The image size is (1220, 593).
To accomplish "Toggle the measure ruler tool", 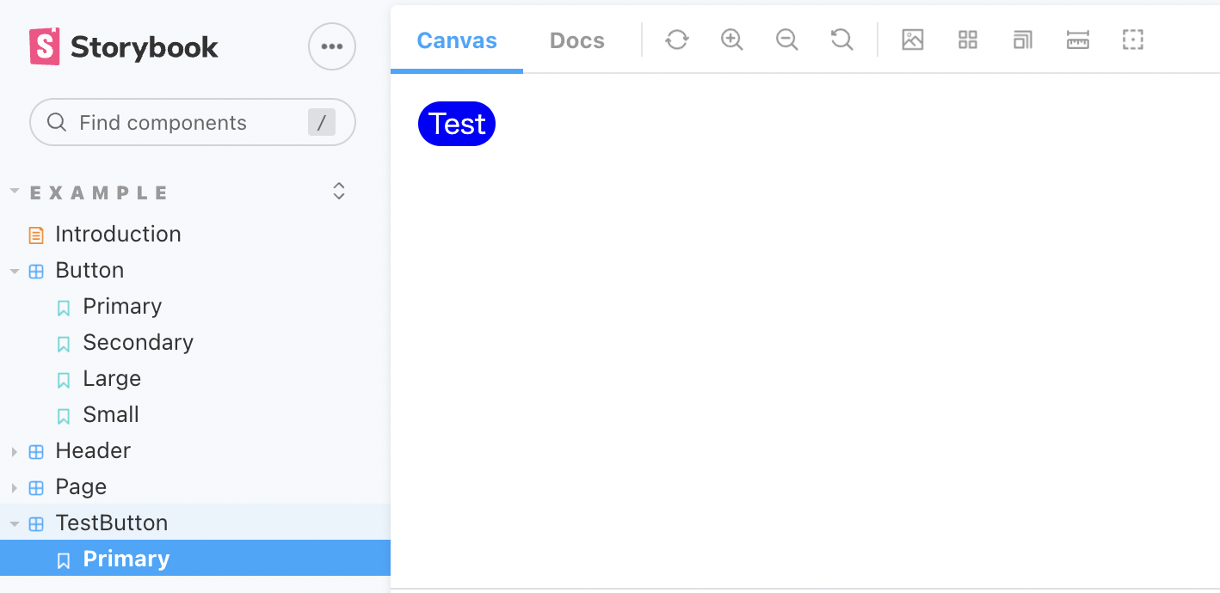I will pyautogui.click(x=1078, y=40).
